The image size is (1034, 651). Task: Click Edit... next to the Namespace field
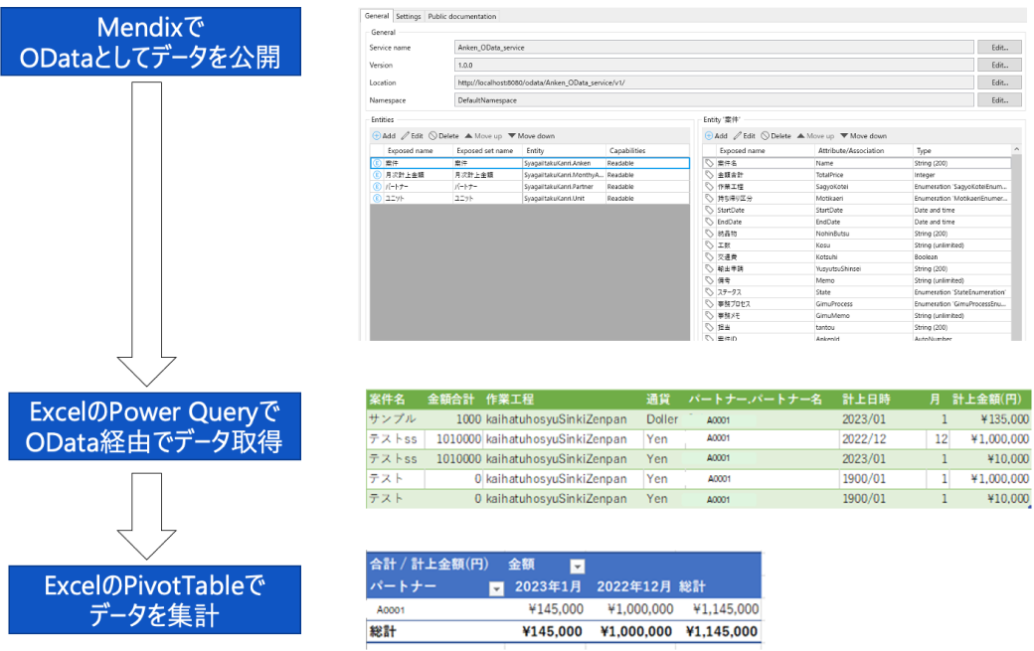[x=999, y=99]
